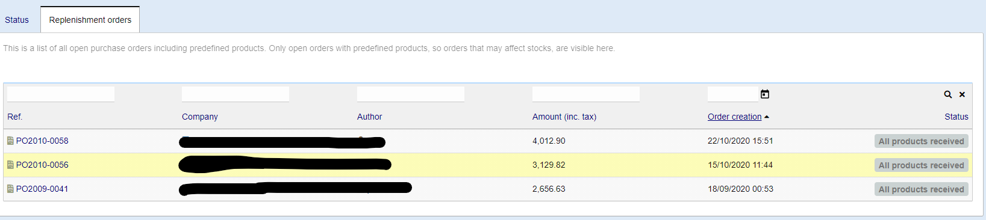
Task: Open purchase order PO2010-0058
Action: pyautogui.click(x=42, y=141)
